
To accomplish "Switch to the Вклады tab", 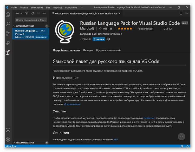I will pyautogui.click(x=88, y=50).
